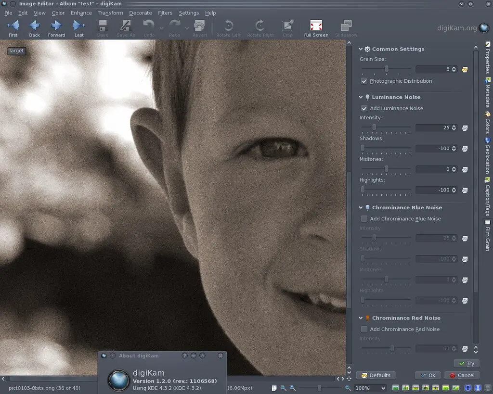Screen dimensions: 493x394
Task: Disable Add Luminance Noise checkbox
Action: tap(364, 109)
